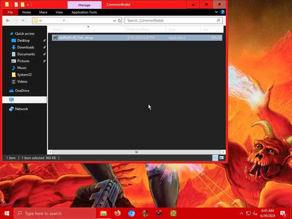The height and width of the screenshot is (219, 292).
Task: Open the Windows Start menu
Action: click(x=7, y=213)
